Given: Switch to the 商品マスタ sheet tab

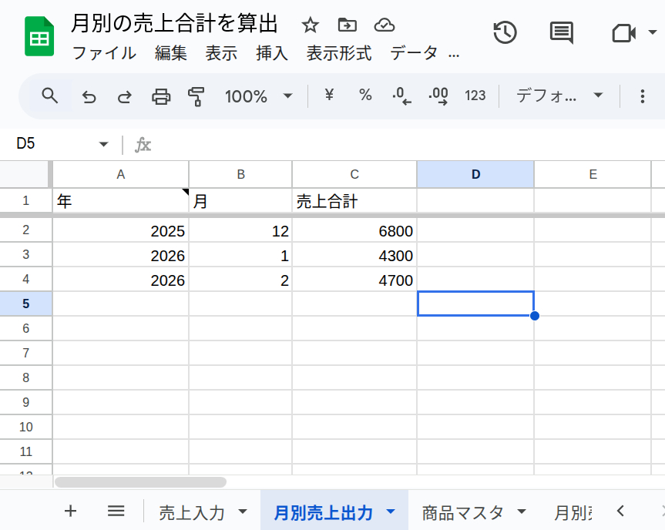Looking at the screenshot, I should point(462,511).
